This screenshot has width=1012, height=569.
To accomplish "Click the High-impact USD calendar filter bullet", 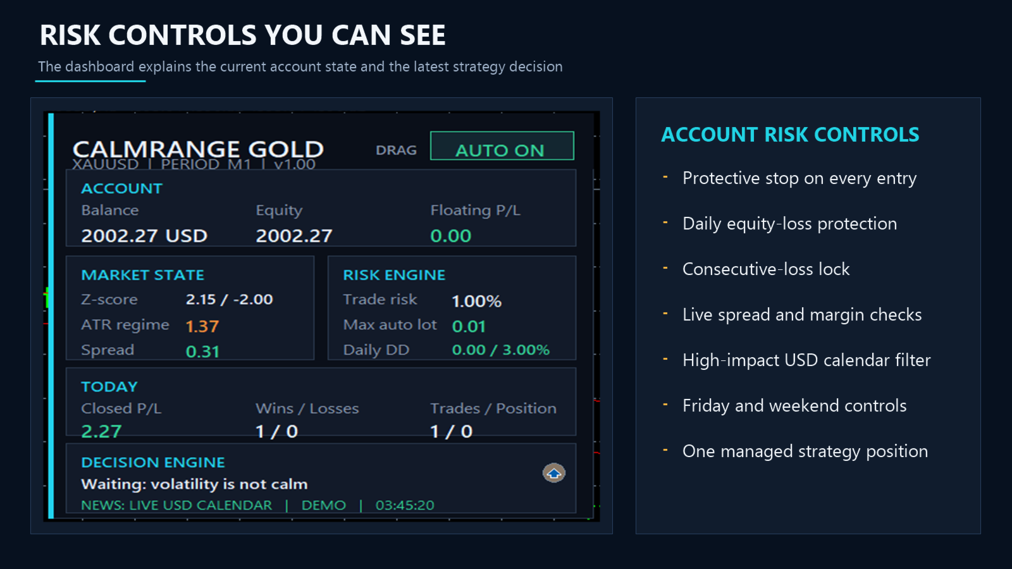I will coord(806,360).
